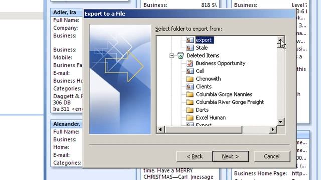
Task: Click the 'Select folder to export from:' label
Action: (x=189, y=29)
